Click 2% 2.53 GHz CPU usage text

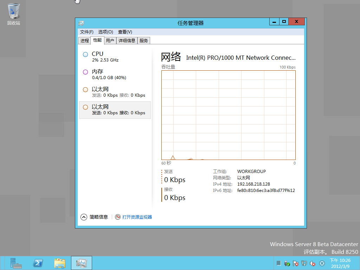[x=105, y=60]
